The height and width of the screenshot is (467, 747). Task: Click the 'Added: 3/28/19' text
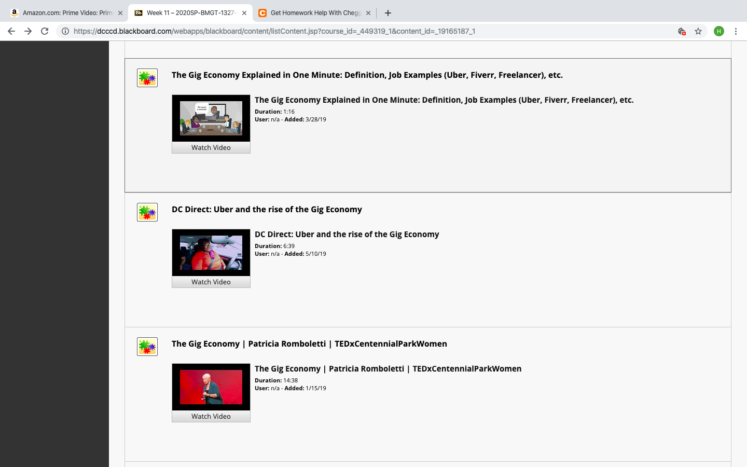305,119
